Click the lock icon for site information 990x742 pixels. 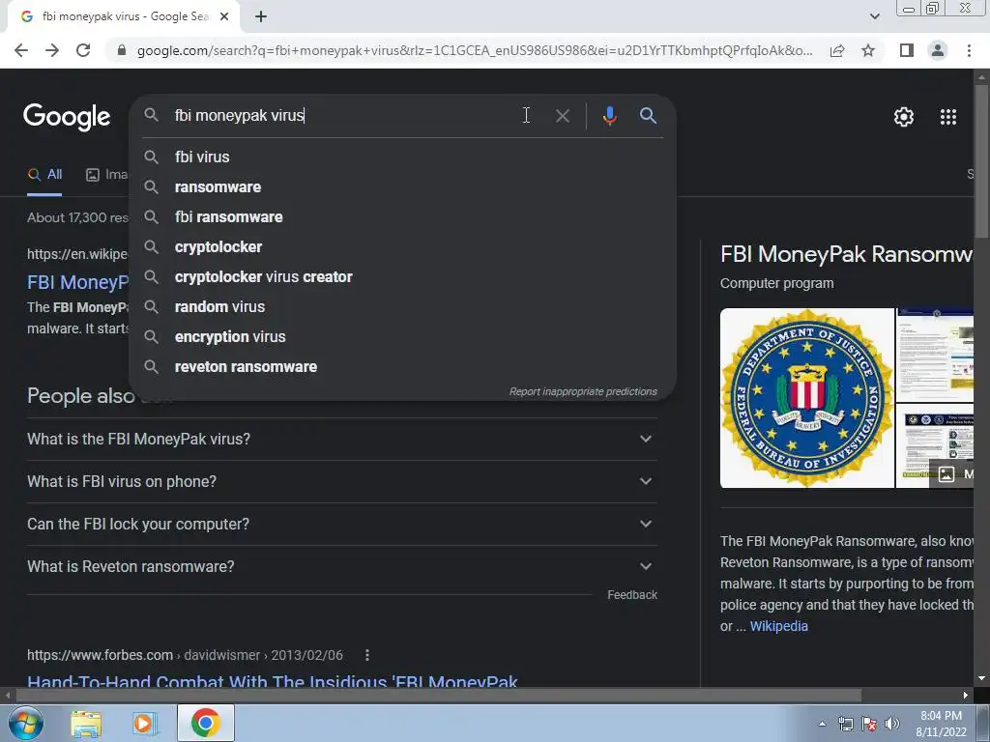[122, 50]
